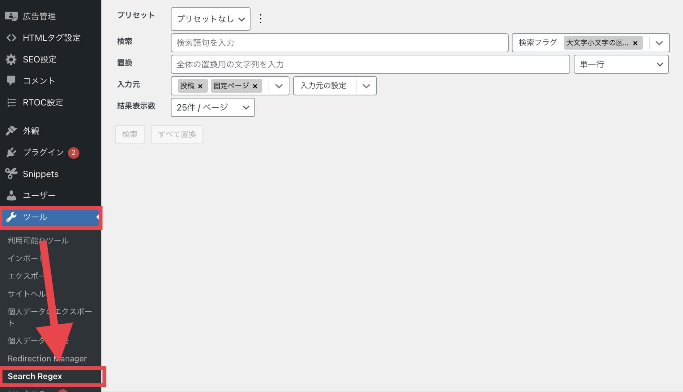Open the 単一行 replace mode dropdown
The image size is (683, 392).
[621, 64]
